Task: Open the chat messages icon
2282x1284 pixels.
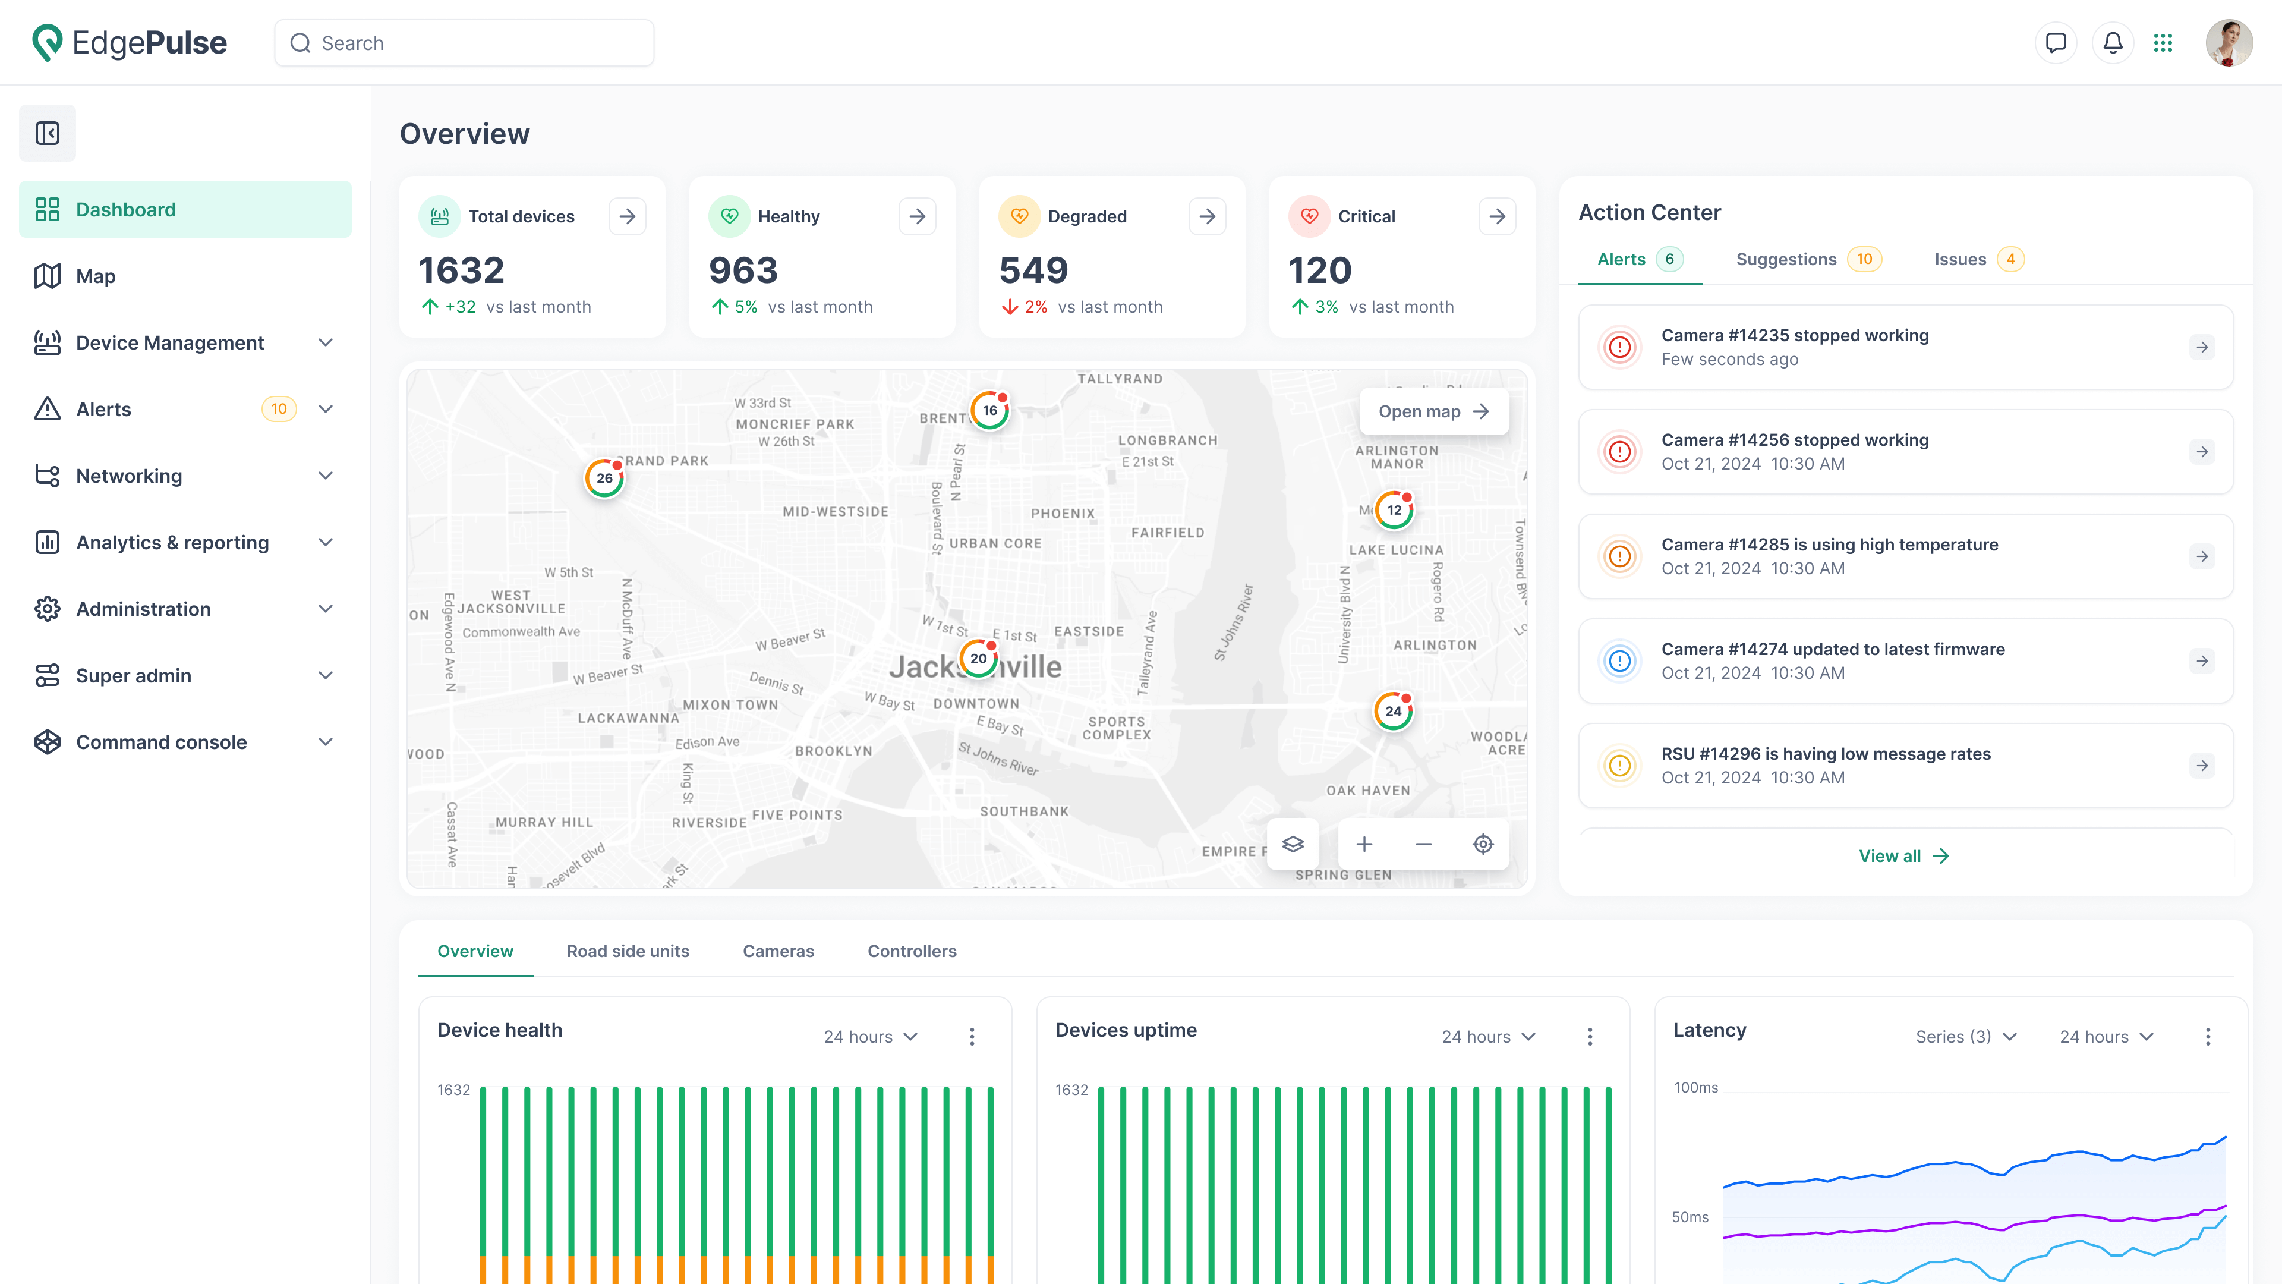Action: point(2056,43)
